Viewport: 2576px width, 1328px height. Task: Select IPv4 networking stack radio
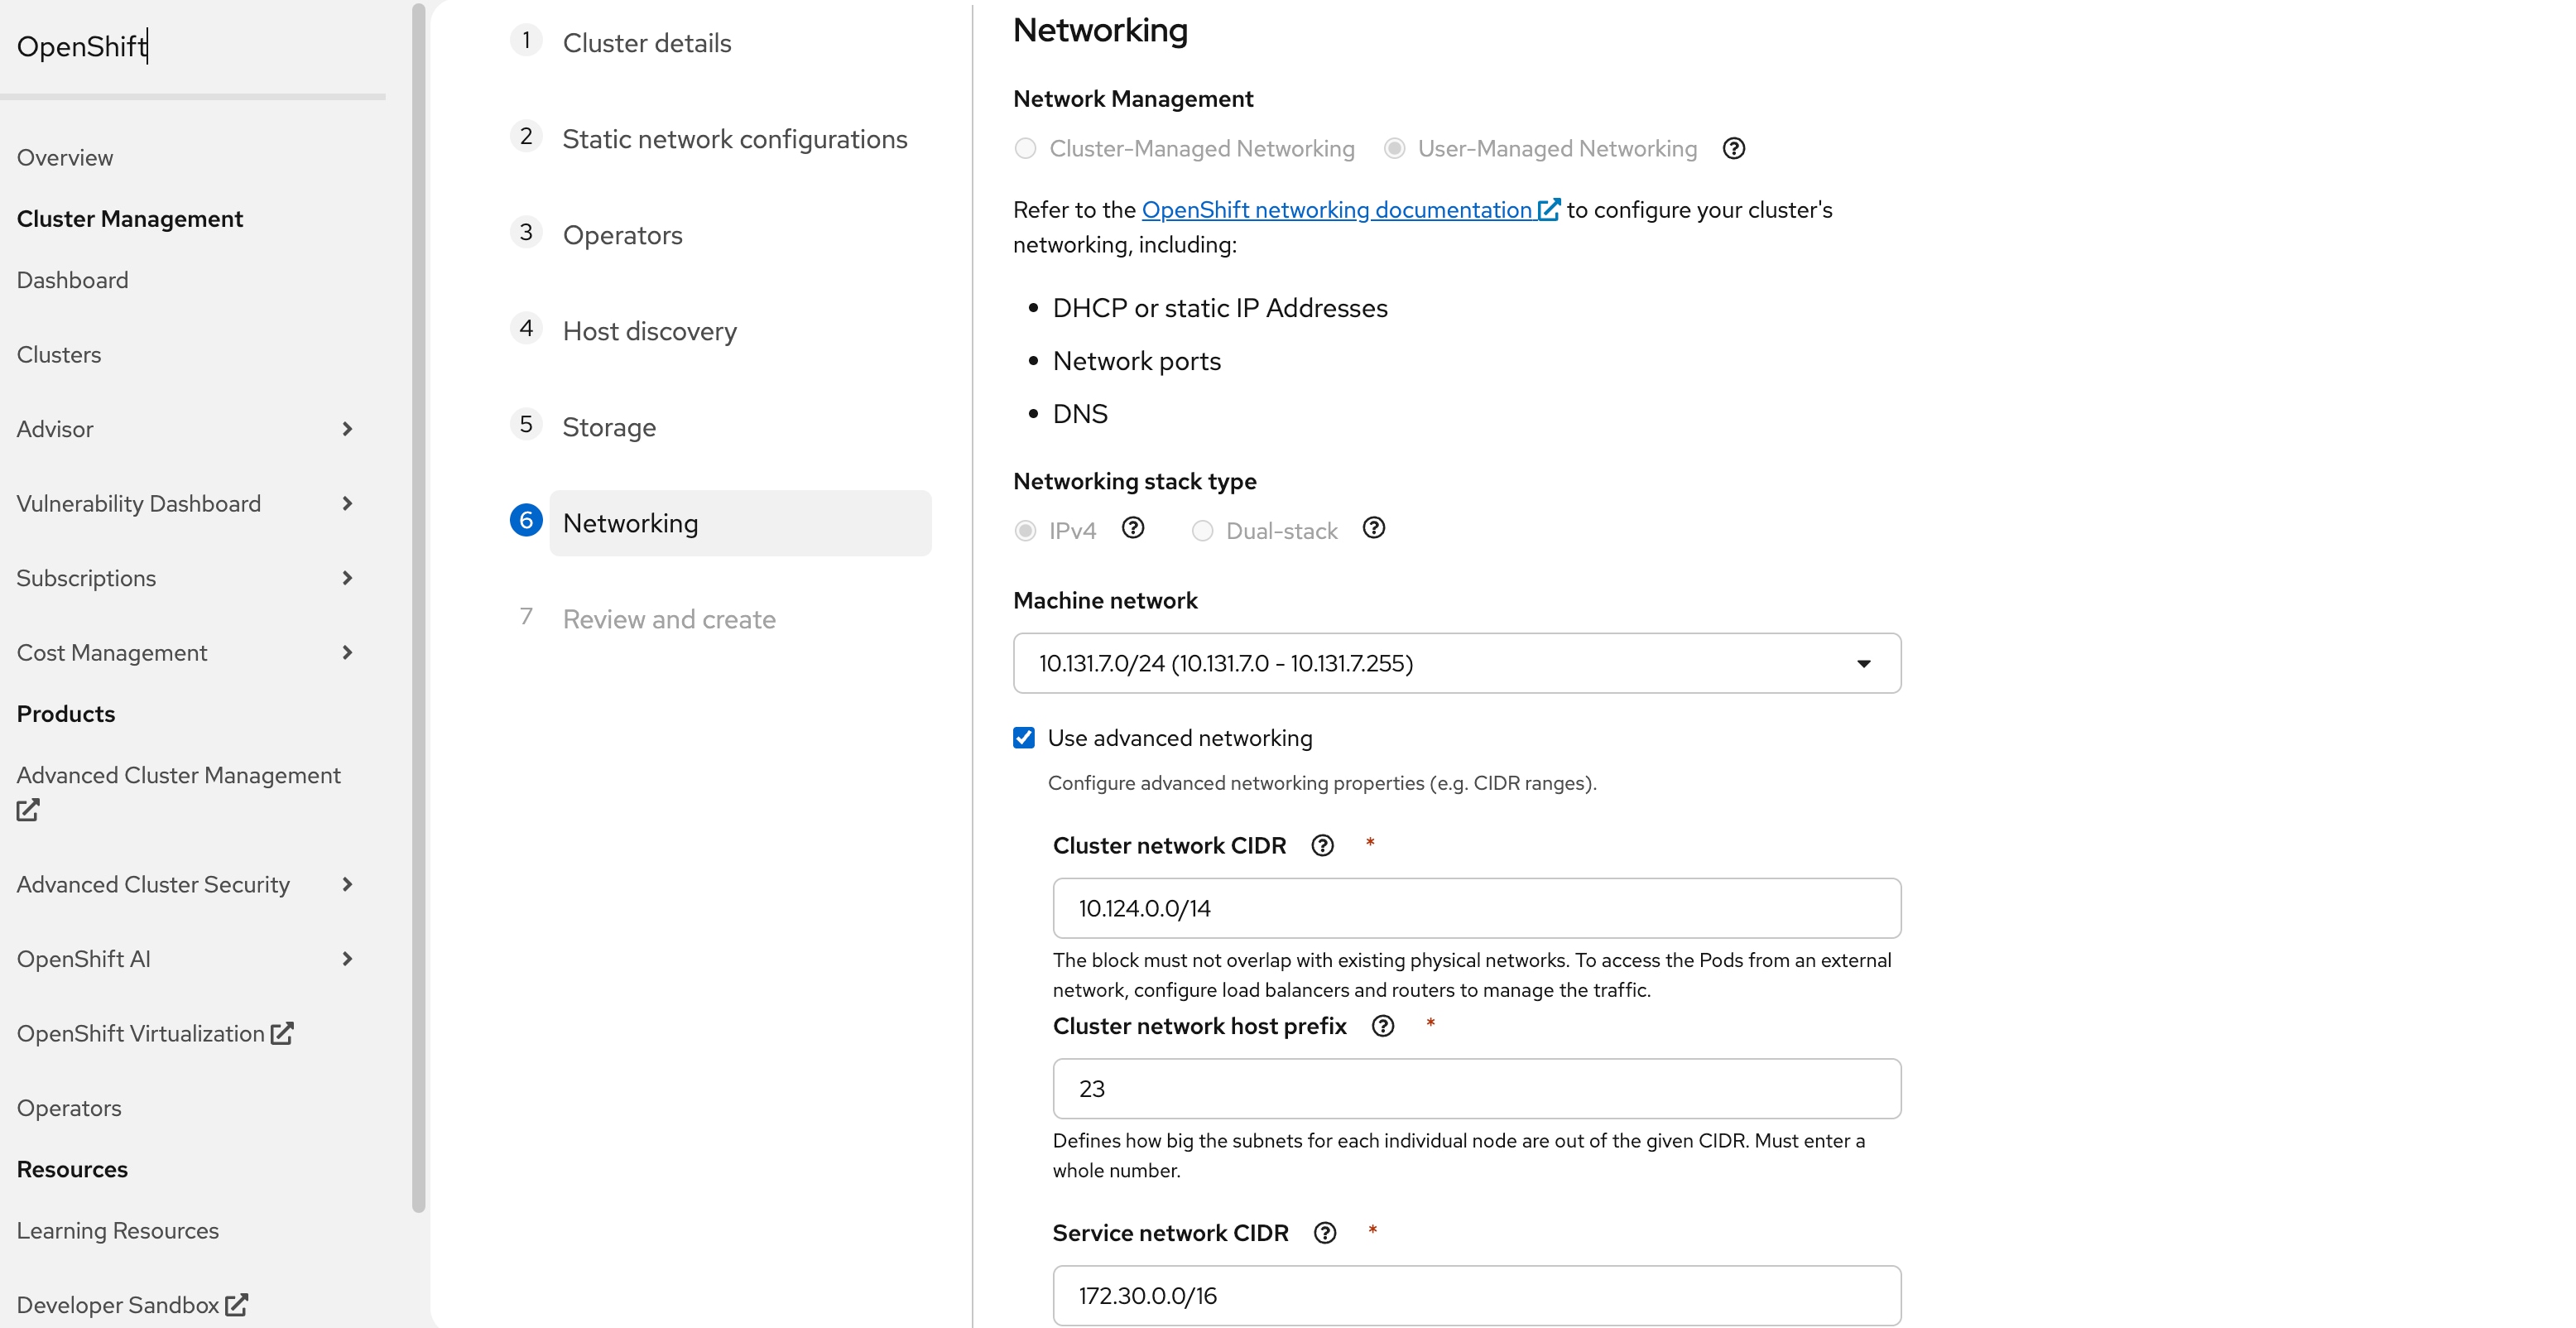tap(1025, 531)
